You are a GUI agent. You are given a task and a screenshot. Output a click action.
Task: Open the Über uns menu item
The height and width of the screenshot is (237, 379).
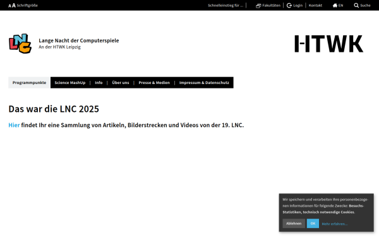121,82
